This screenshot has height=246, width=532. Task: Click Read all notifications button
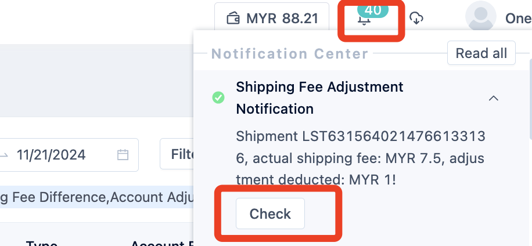point(481,53)
